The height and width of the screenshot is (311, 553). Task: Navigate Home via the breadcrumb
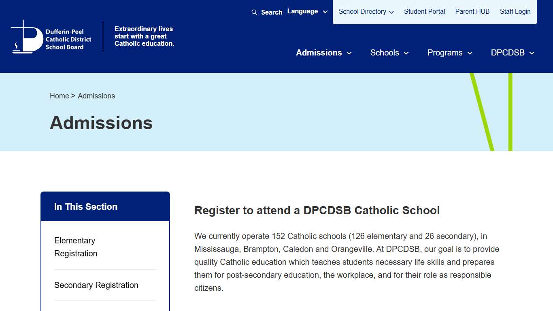tap(59, 96)
